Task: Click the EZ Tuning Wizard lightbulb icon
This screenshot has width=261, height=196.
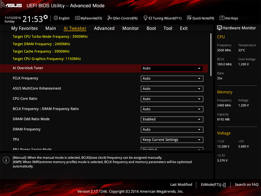Action: pyautogui.click(x=145, y=18)
